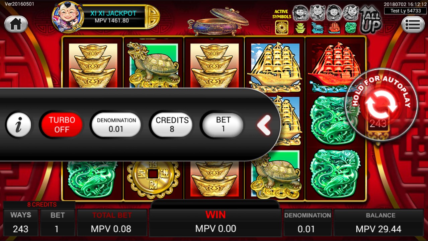Viewport: 428px width, 241px height.
Task: Click the All Up icon
Action: 370,20
